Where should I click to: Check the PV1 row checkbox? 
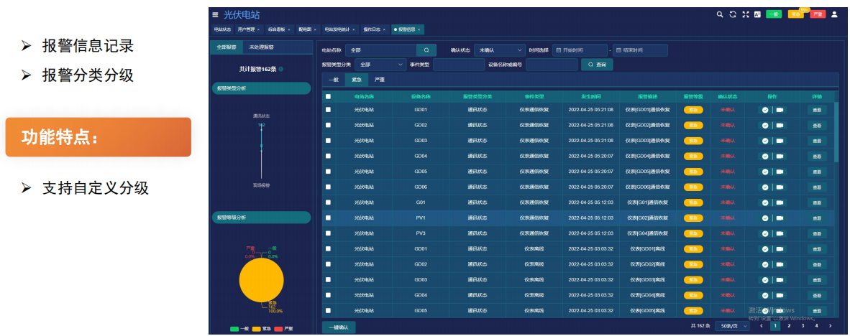[328, 218]
